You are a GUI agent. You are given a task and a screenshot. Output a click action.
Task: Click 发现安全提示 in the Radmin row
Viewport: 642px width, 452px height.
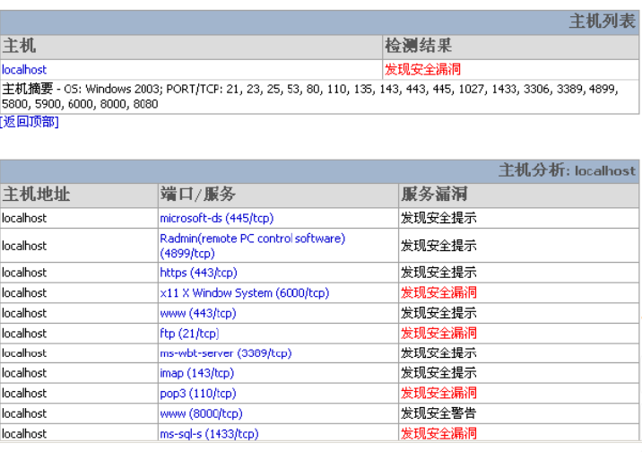click(438, 246)
